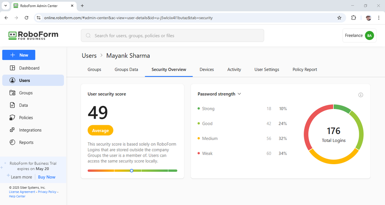Go to Policies via its icon
Image resolution: width=385 pixels, height=205 pixels.
click(12, 118)
